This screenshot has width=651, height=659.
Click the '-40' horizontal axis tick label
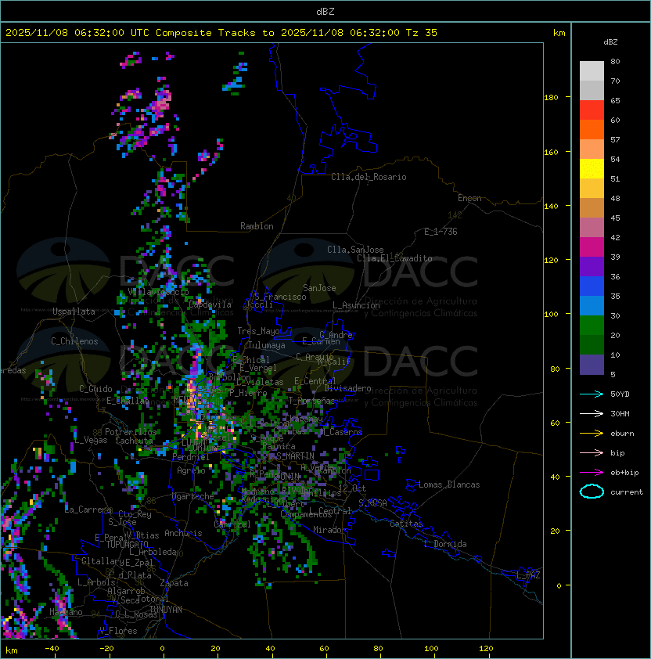pos(52,649)
